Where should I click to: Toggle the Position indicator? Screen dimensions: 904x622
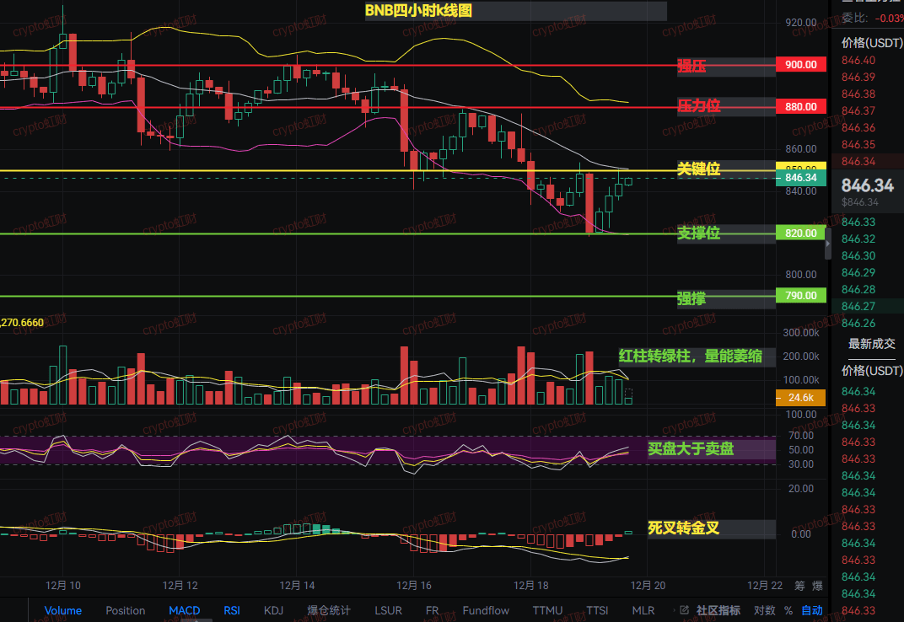(x=125, y=610)
